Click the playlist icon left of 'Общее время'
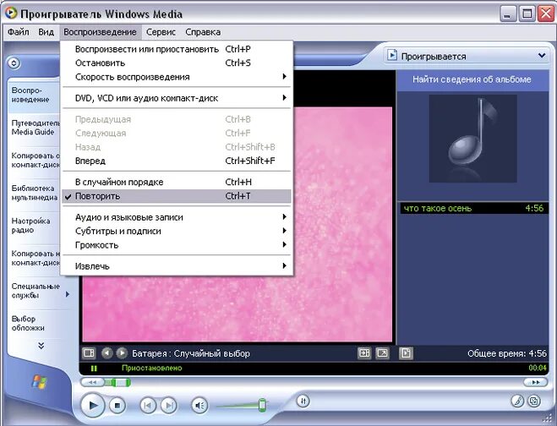 coord(406,353)
